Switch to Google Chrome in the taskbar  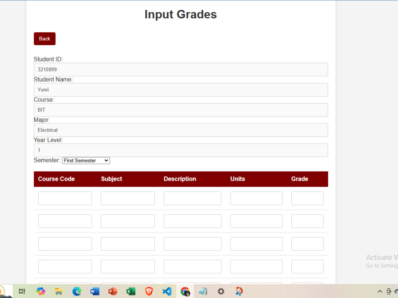[x=185, y=291]
